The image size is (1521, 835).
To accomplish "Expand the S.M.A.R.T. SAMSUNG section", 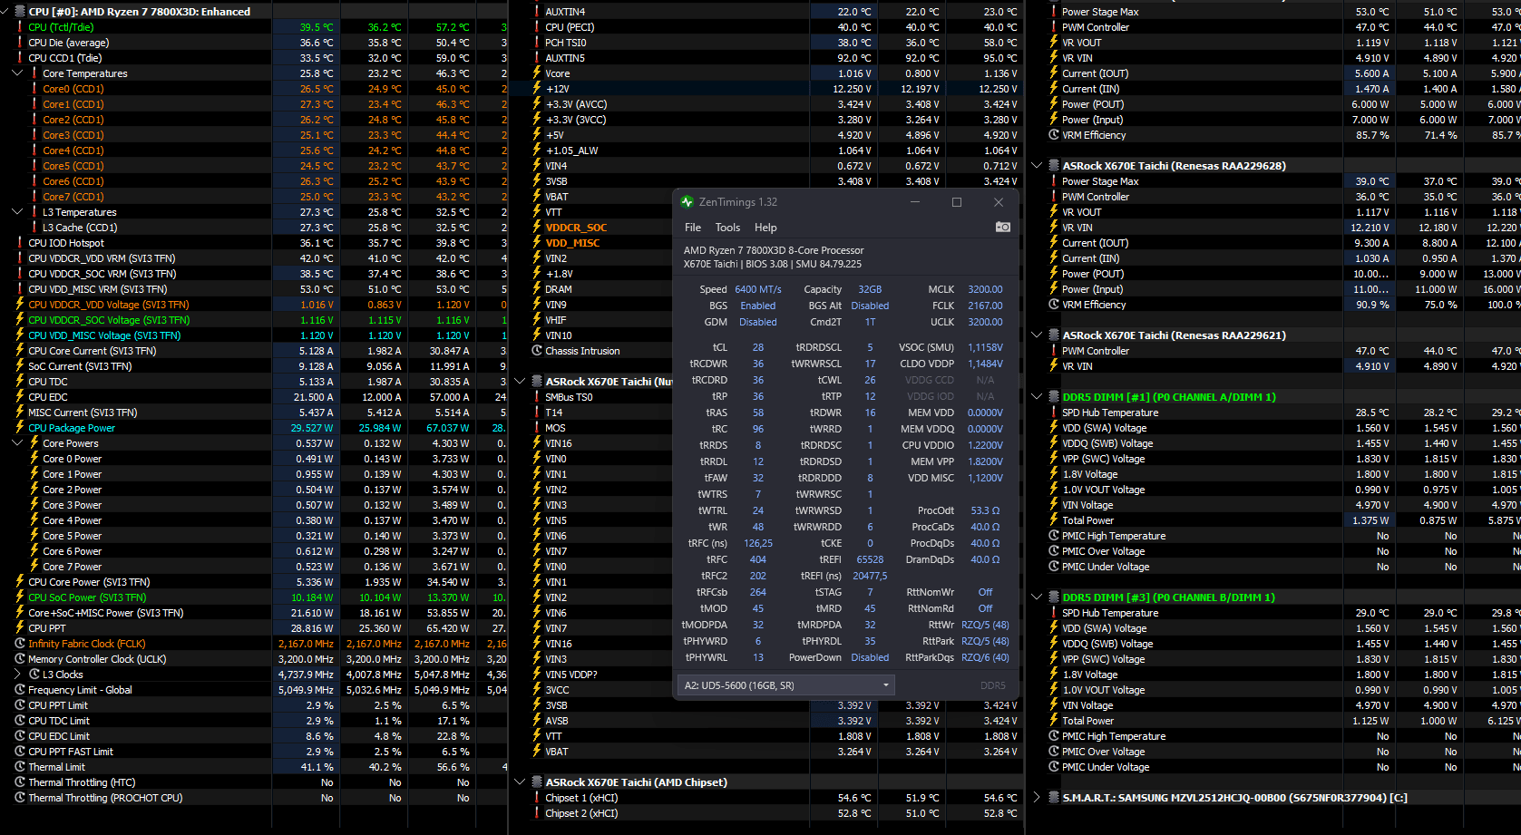I will [1037, 798].
